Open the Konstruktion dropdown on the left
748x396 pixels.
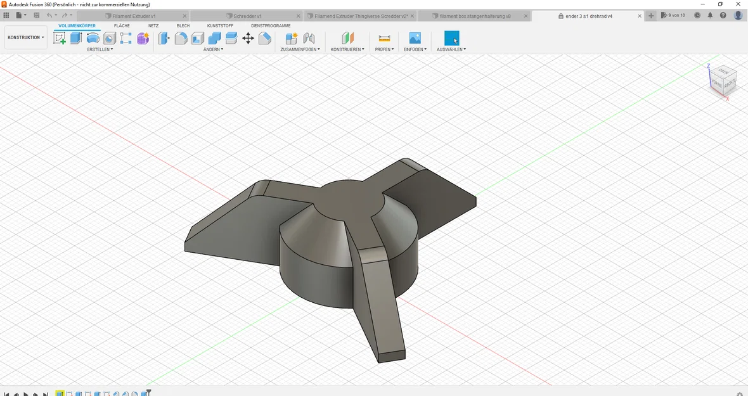point(25,37)
